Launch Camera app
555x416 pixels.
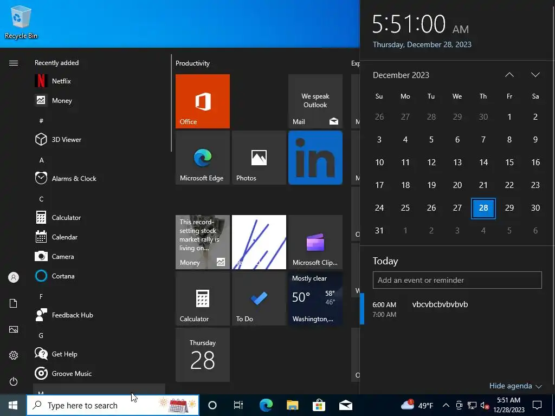coord(99,256)
